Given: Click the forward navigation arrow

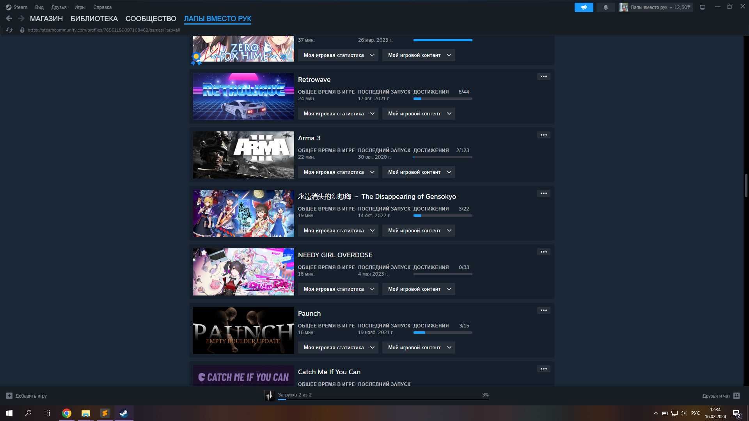Looking at the screenshot, I should click(21, 18).
